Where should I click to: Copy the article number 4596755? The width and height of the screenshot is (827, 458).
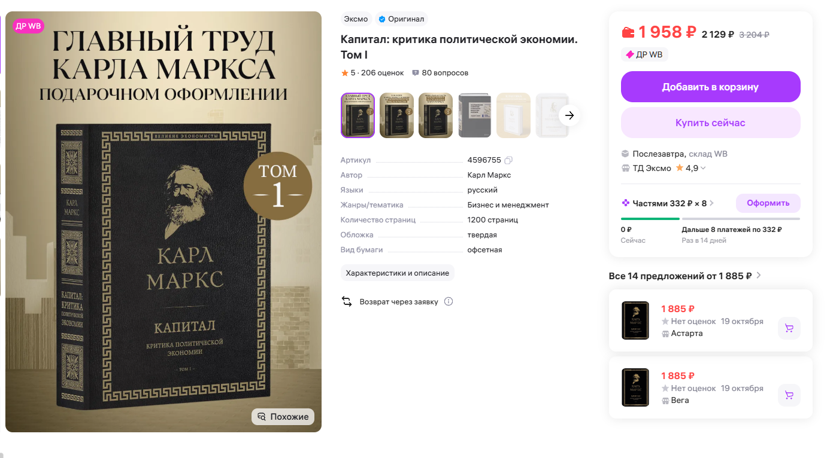pyautogui.click(x=508, y=160)
